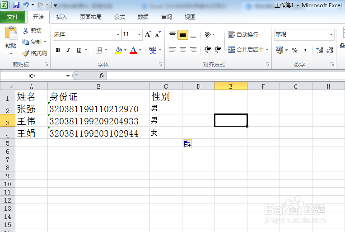The image size is (345, 232).
Task: Increase decimal places
Action: coord(319,50)
